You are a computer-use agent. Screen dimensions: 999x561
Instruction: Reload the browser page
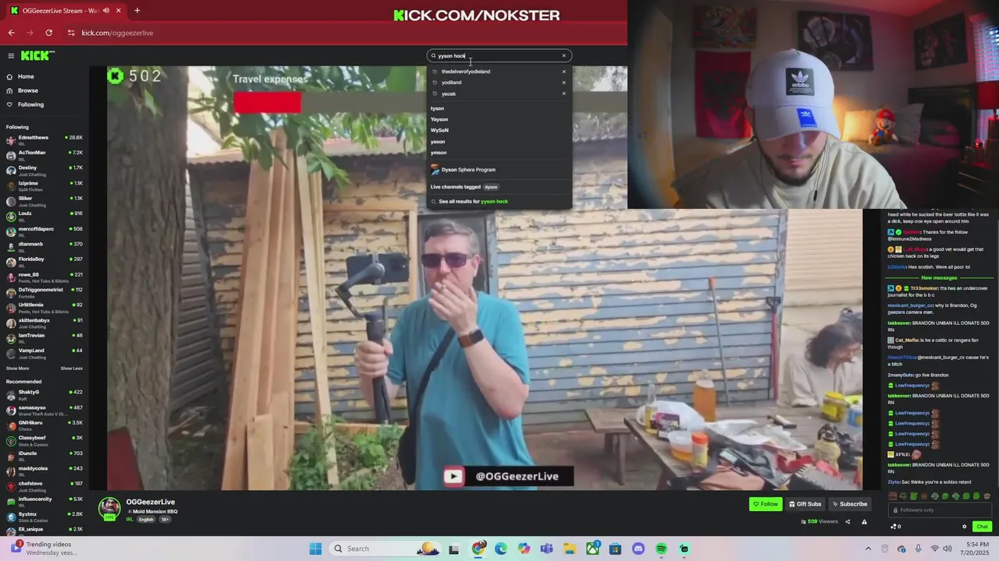pos(48,33)
